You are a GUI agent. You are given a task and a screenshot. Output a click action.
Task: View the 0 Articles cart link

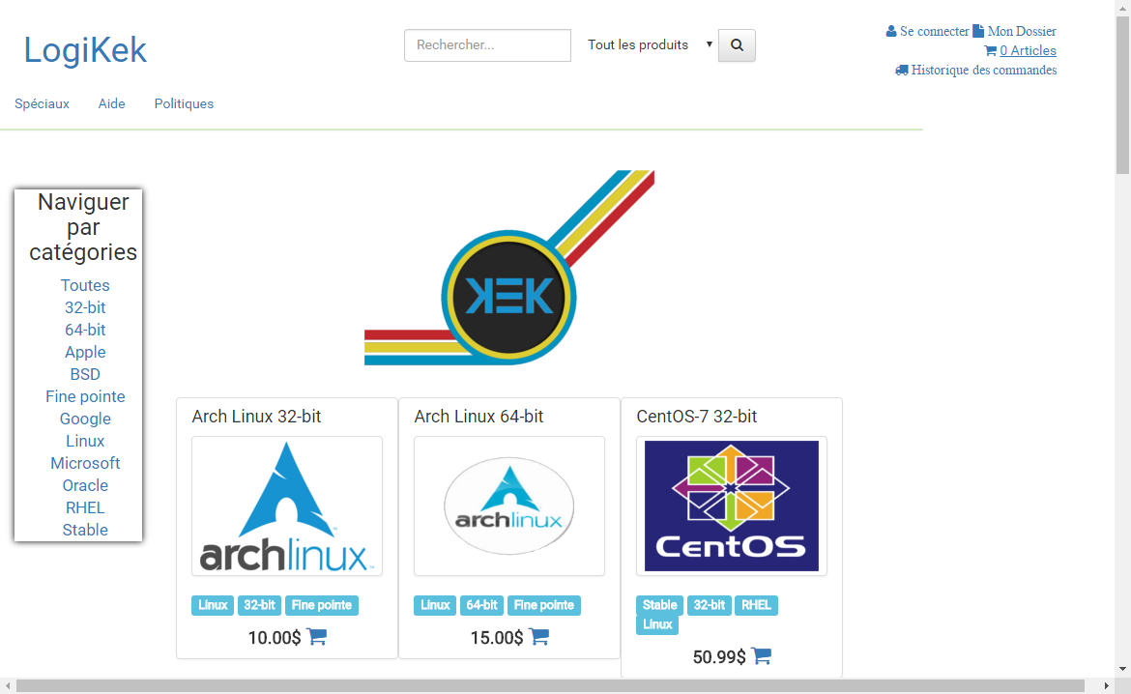pyautogui.click(x=1028, y=50)
